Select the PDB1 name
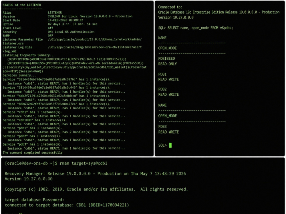 162,74
